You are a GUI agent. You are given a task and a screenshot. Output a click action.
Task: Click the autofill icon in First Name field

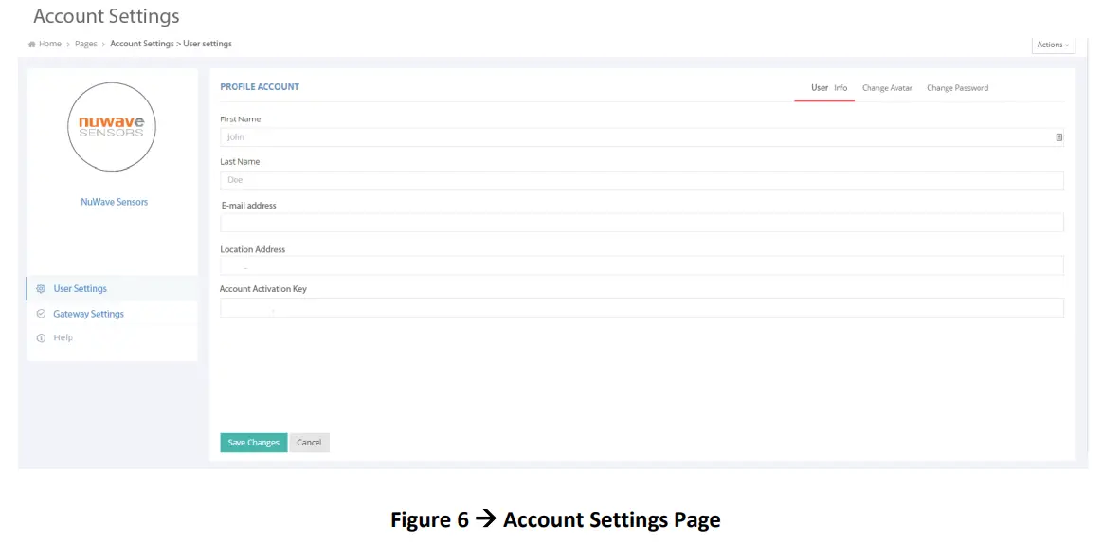click(1059, 137)
